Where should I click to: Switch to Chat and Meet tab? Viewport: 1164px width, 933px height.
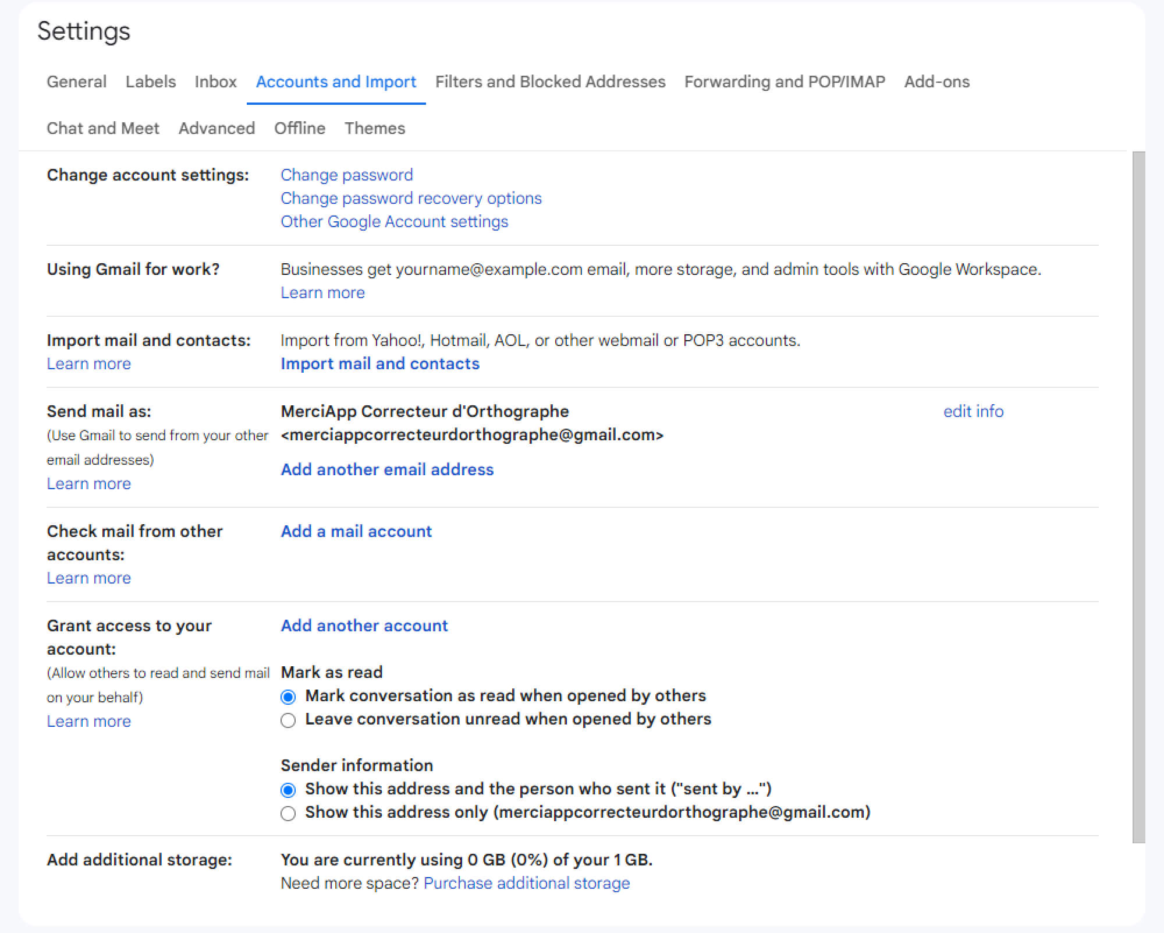pyautogui.click(x=103, y=128)
